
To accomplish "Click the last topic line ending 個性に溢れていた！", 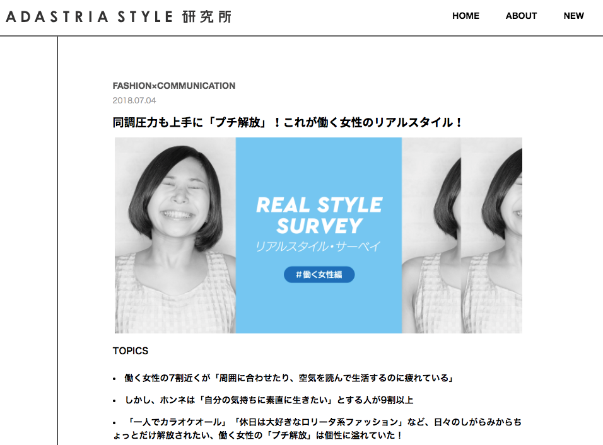I will (x=257, y=435).
